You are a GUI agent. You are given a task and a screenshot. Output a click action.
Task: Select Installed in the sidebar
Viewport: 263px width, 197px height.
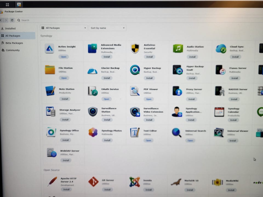point(10,28)
